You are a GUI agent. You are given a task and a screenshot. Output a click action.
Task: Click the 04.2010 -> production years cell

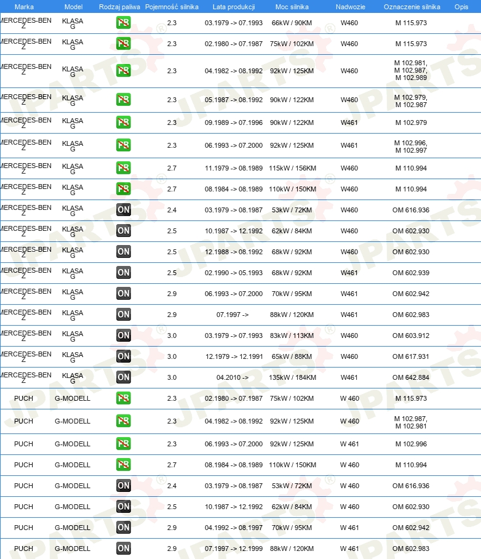(233, 377)
